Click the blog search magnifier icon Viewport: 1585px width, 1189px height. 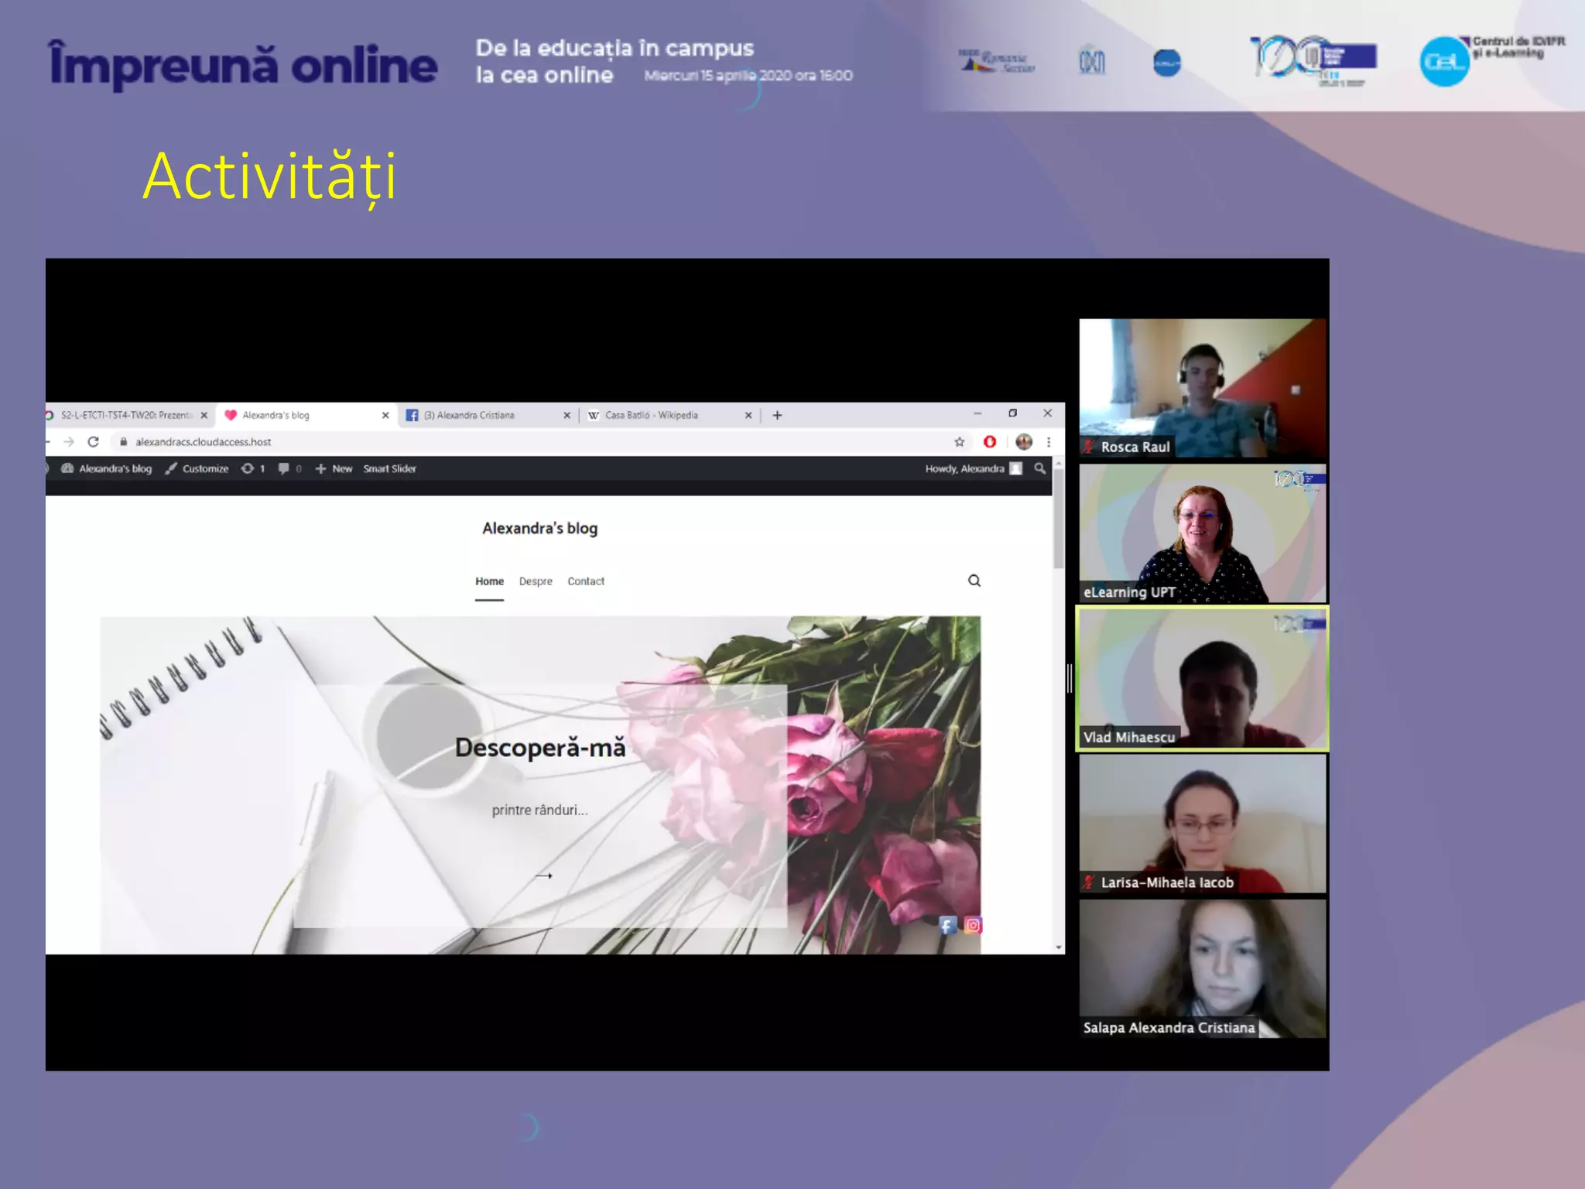point(974,581)
